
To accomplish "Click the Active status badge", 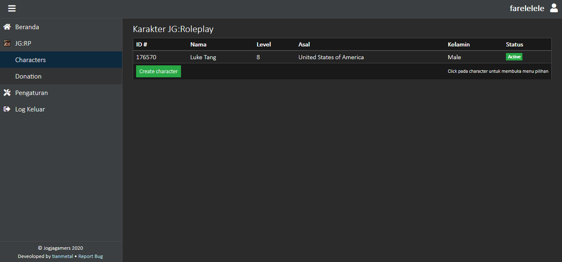I will [514, 57].
